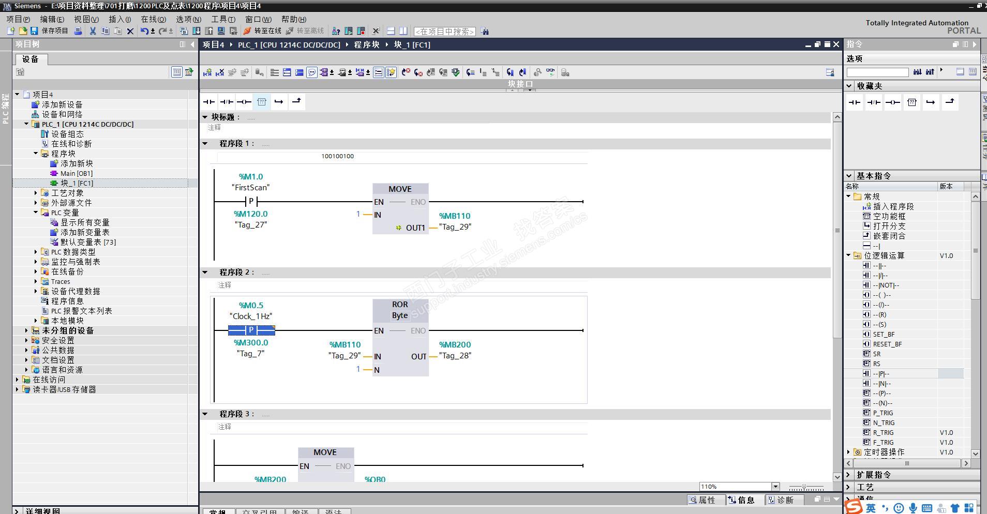Collapse the 程序段 2 network
Image resolution: width=987 pixels, height=514 pixels.
[x=205, y=272]
